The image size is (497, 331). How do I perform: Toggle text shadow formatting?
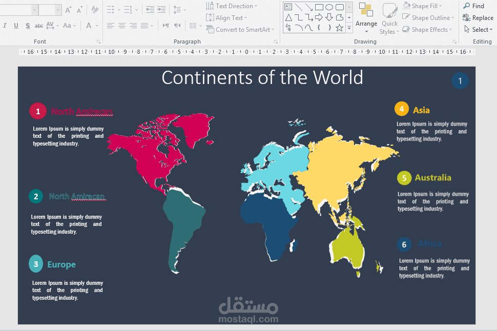28,26
